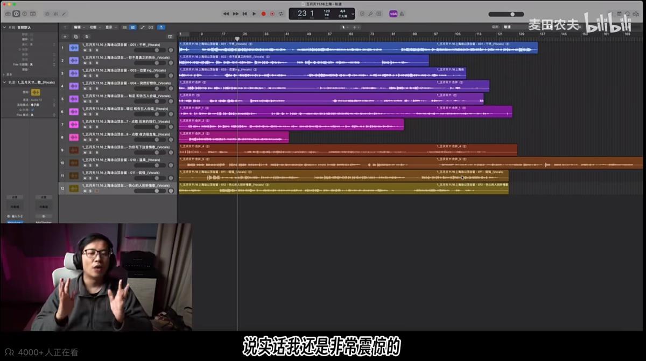Viewport: 646px width, 361px height.
Task: Toggle the Cycle loop button
Action: 281,13
